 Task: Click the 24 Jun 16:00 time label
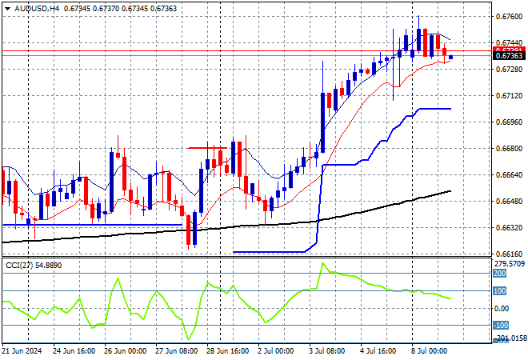click(x=74, y=351)
